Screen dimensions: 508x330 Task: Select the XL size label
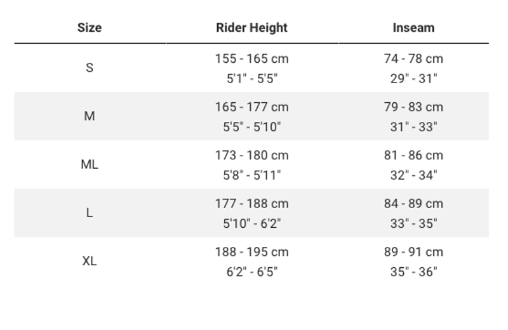(x=90, y=261)
